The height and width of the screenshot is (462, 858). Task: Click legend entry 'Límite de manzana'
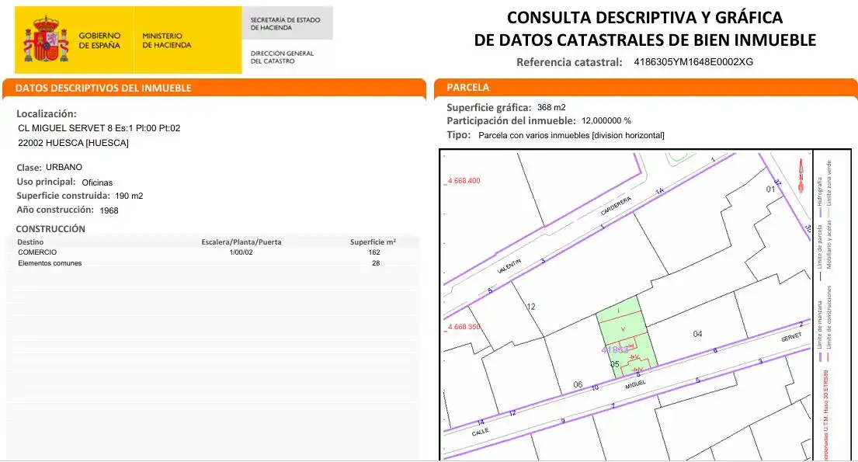point(820,325)
